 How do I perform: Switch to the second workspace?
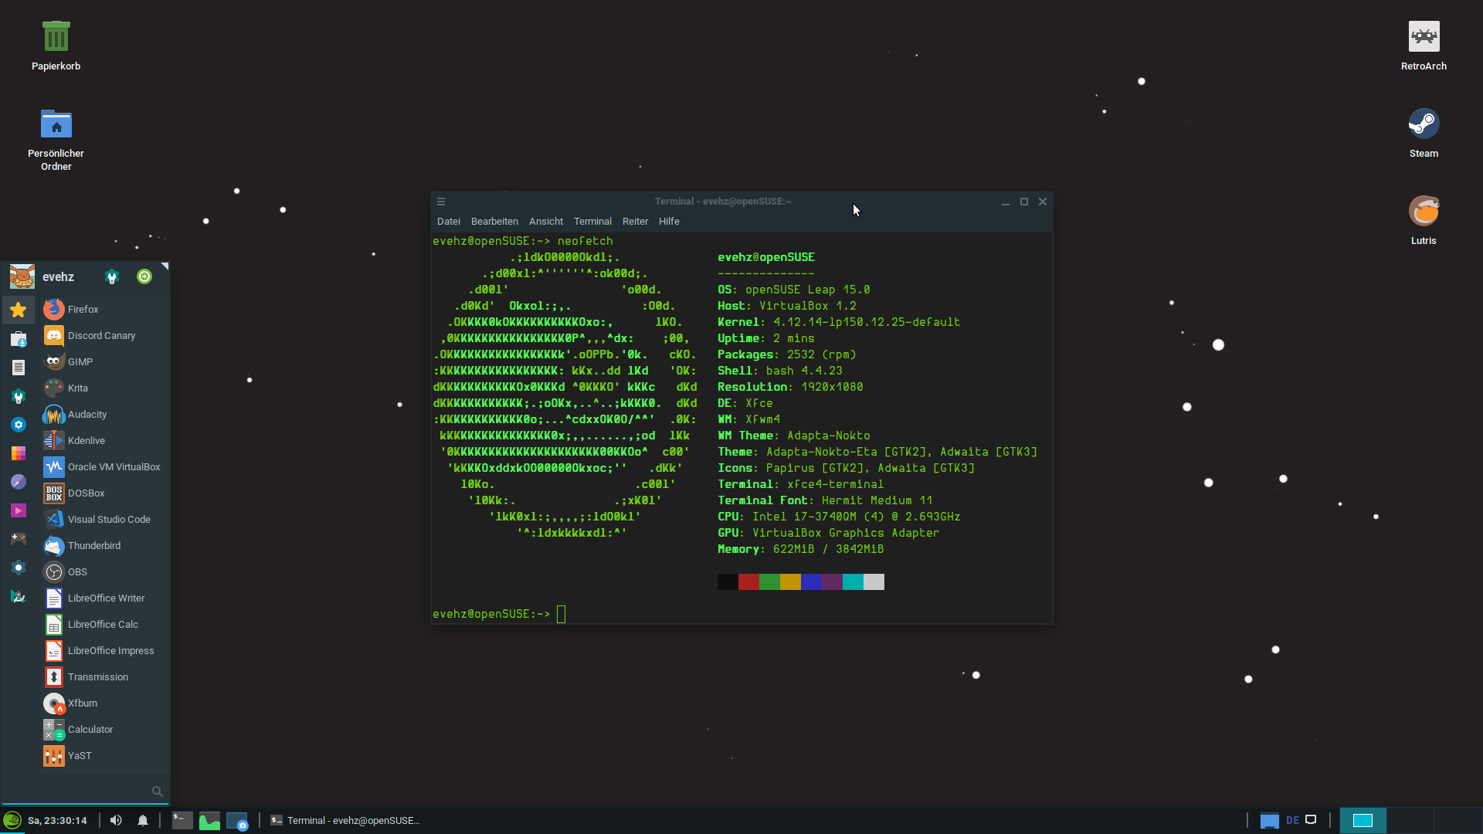(1410, 820)
